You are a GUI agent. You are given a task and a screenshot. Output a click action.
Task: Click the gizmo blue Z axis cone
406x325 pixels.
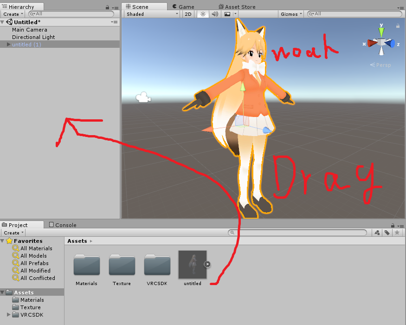(391, 43)
